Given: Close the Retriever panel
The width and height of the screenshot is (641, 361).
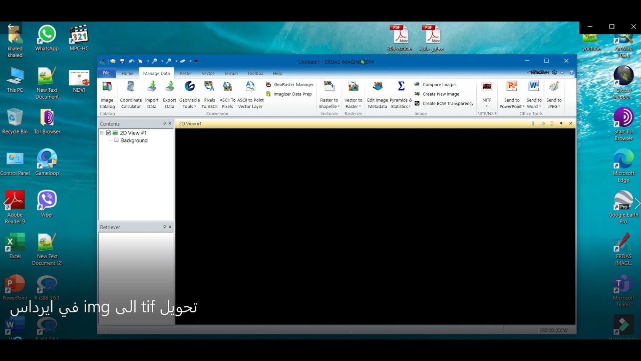Looking at the screenshot, I should point(170,227).
